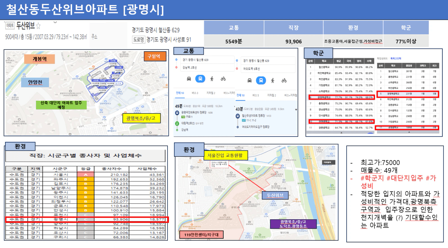Open the 버스 5 tab

point(256,95)
